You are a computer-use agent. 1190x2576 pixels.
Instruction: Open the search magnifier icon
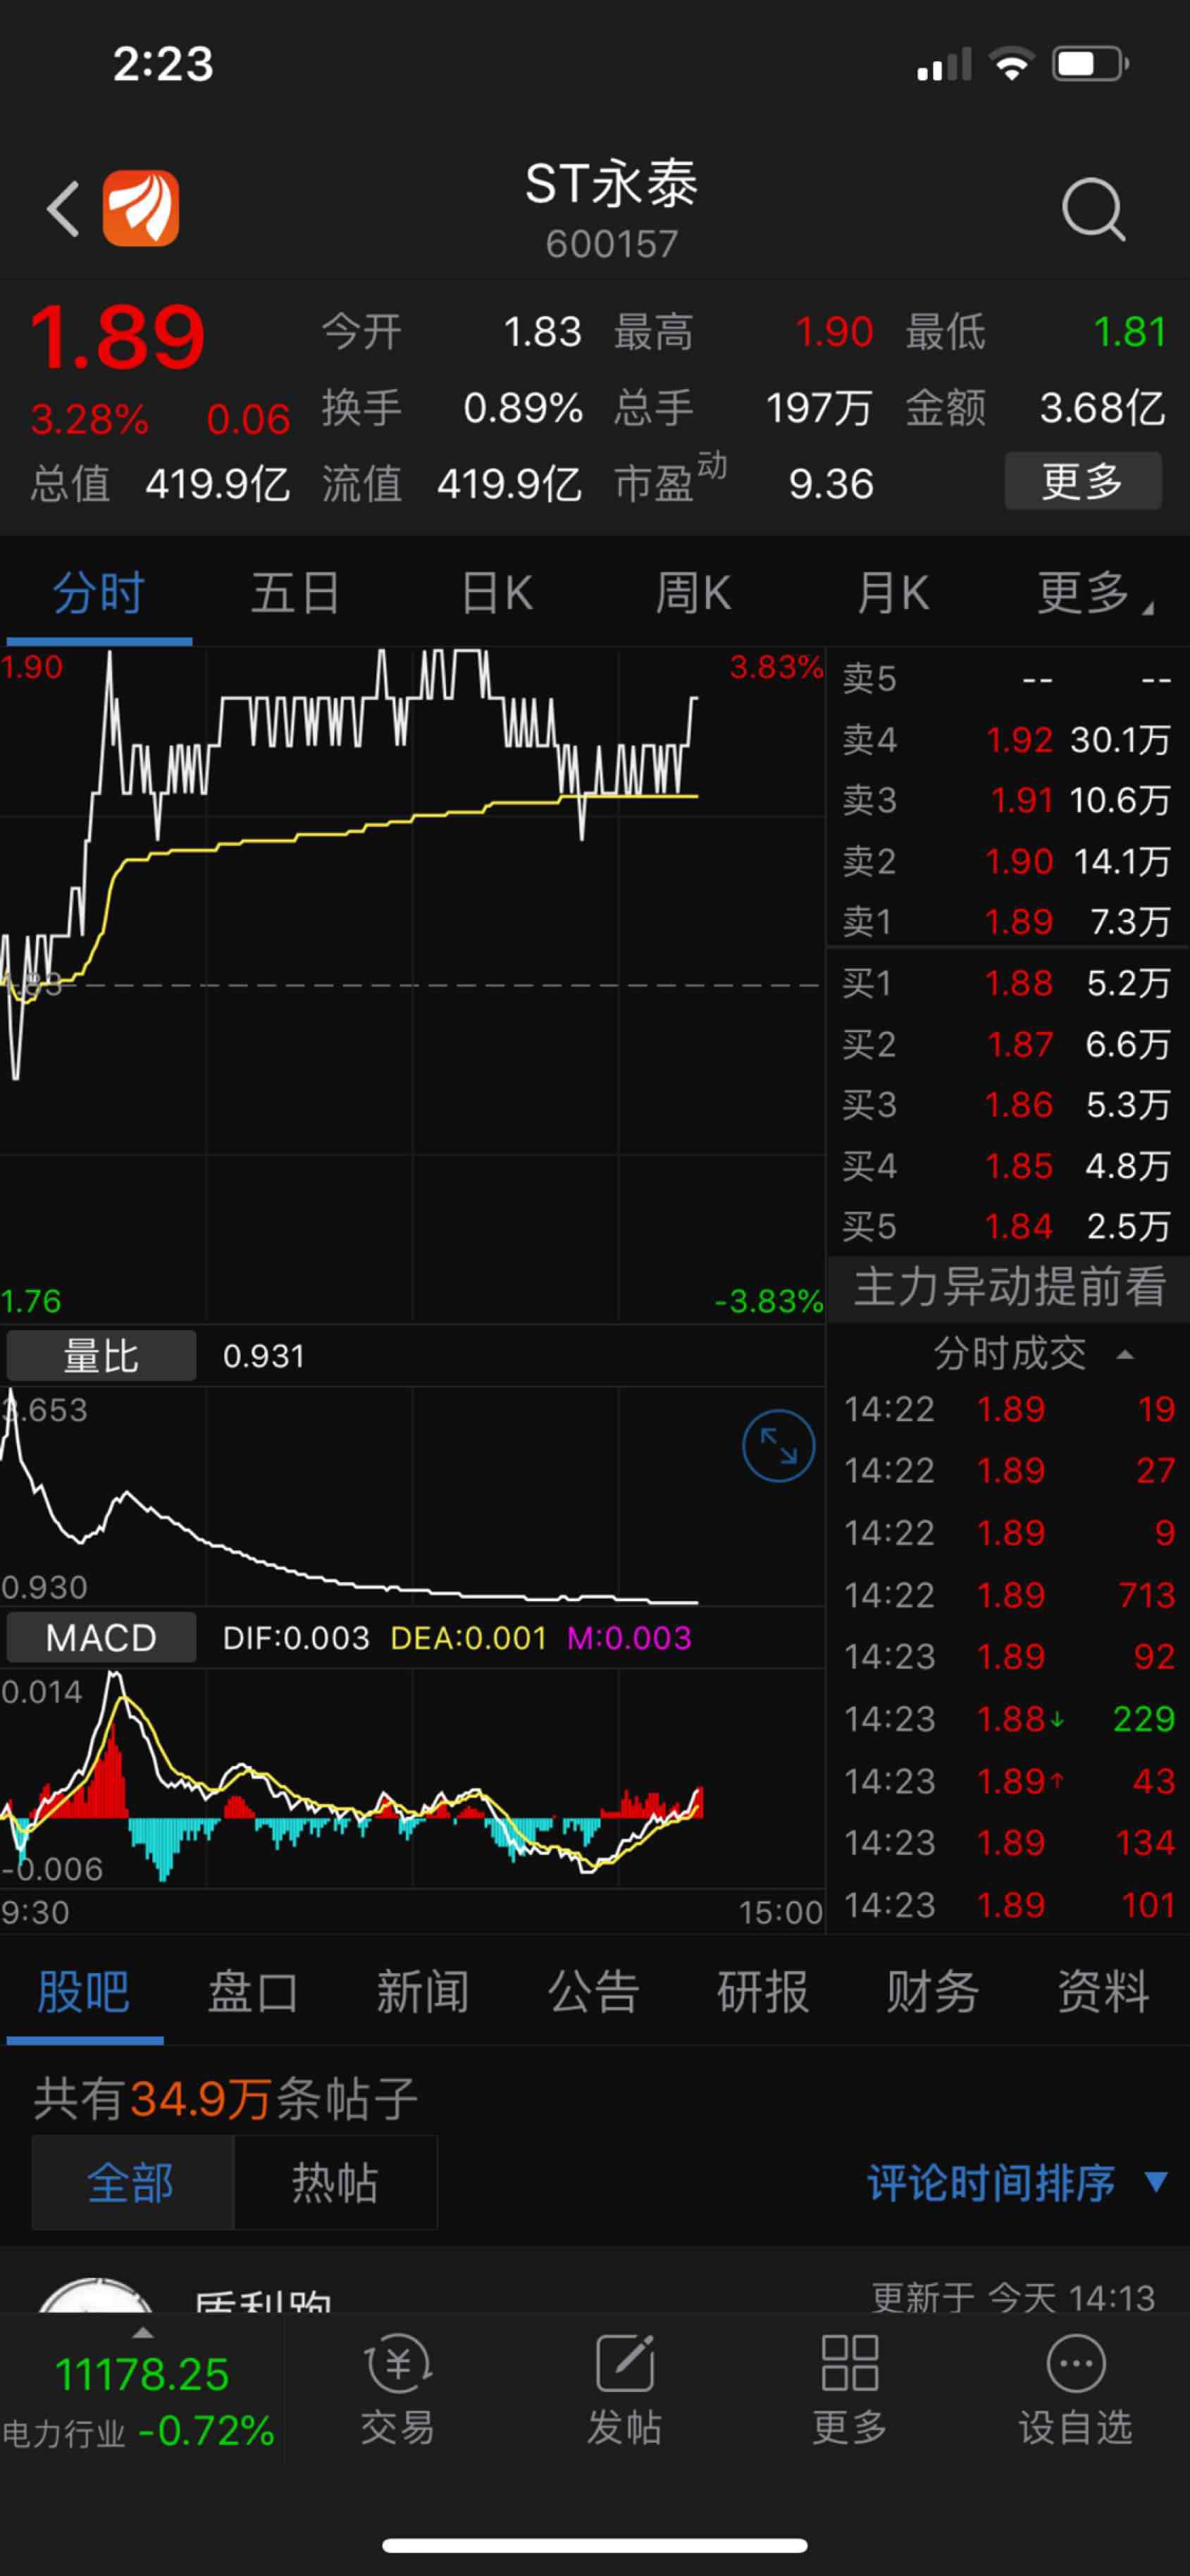[1093, 209]
